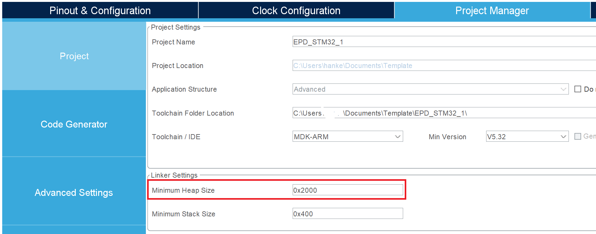Click the Project Name input field

pyautogui.click(x=442, y=42)
